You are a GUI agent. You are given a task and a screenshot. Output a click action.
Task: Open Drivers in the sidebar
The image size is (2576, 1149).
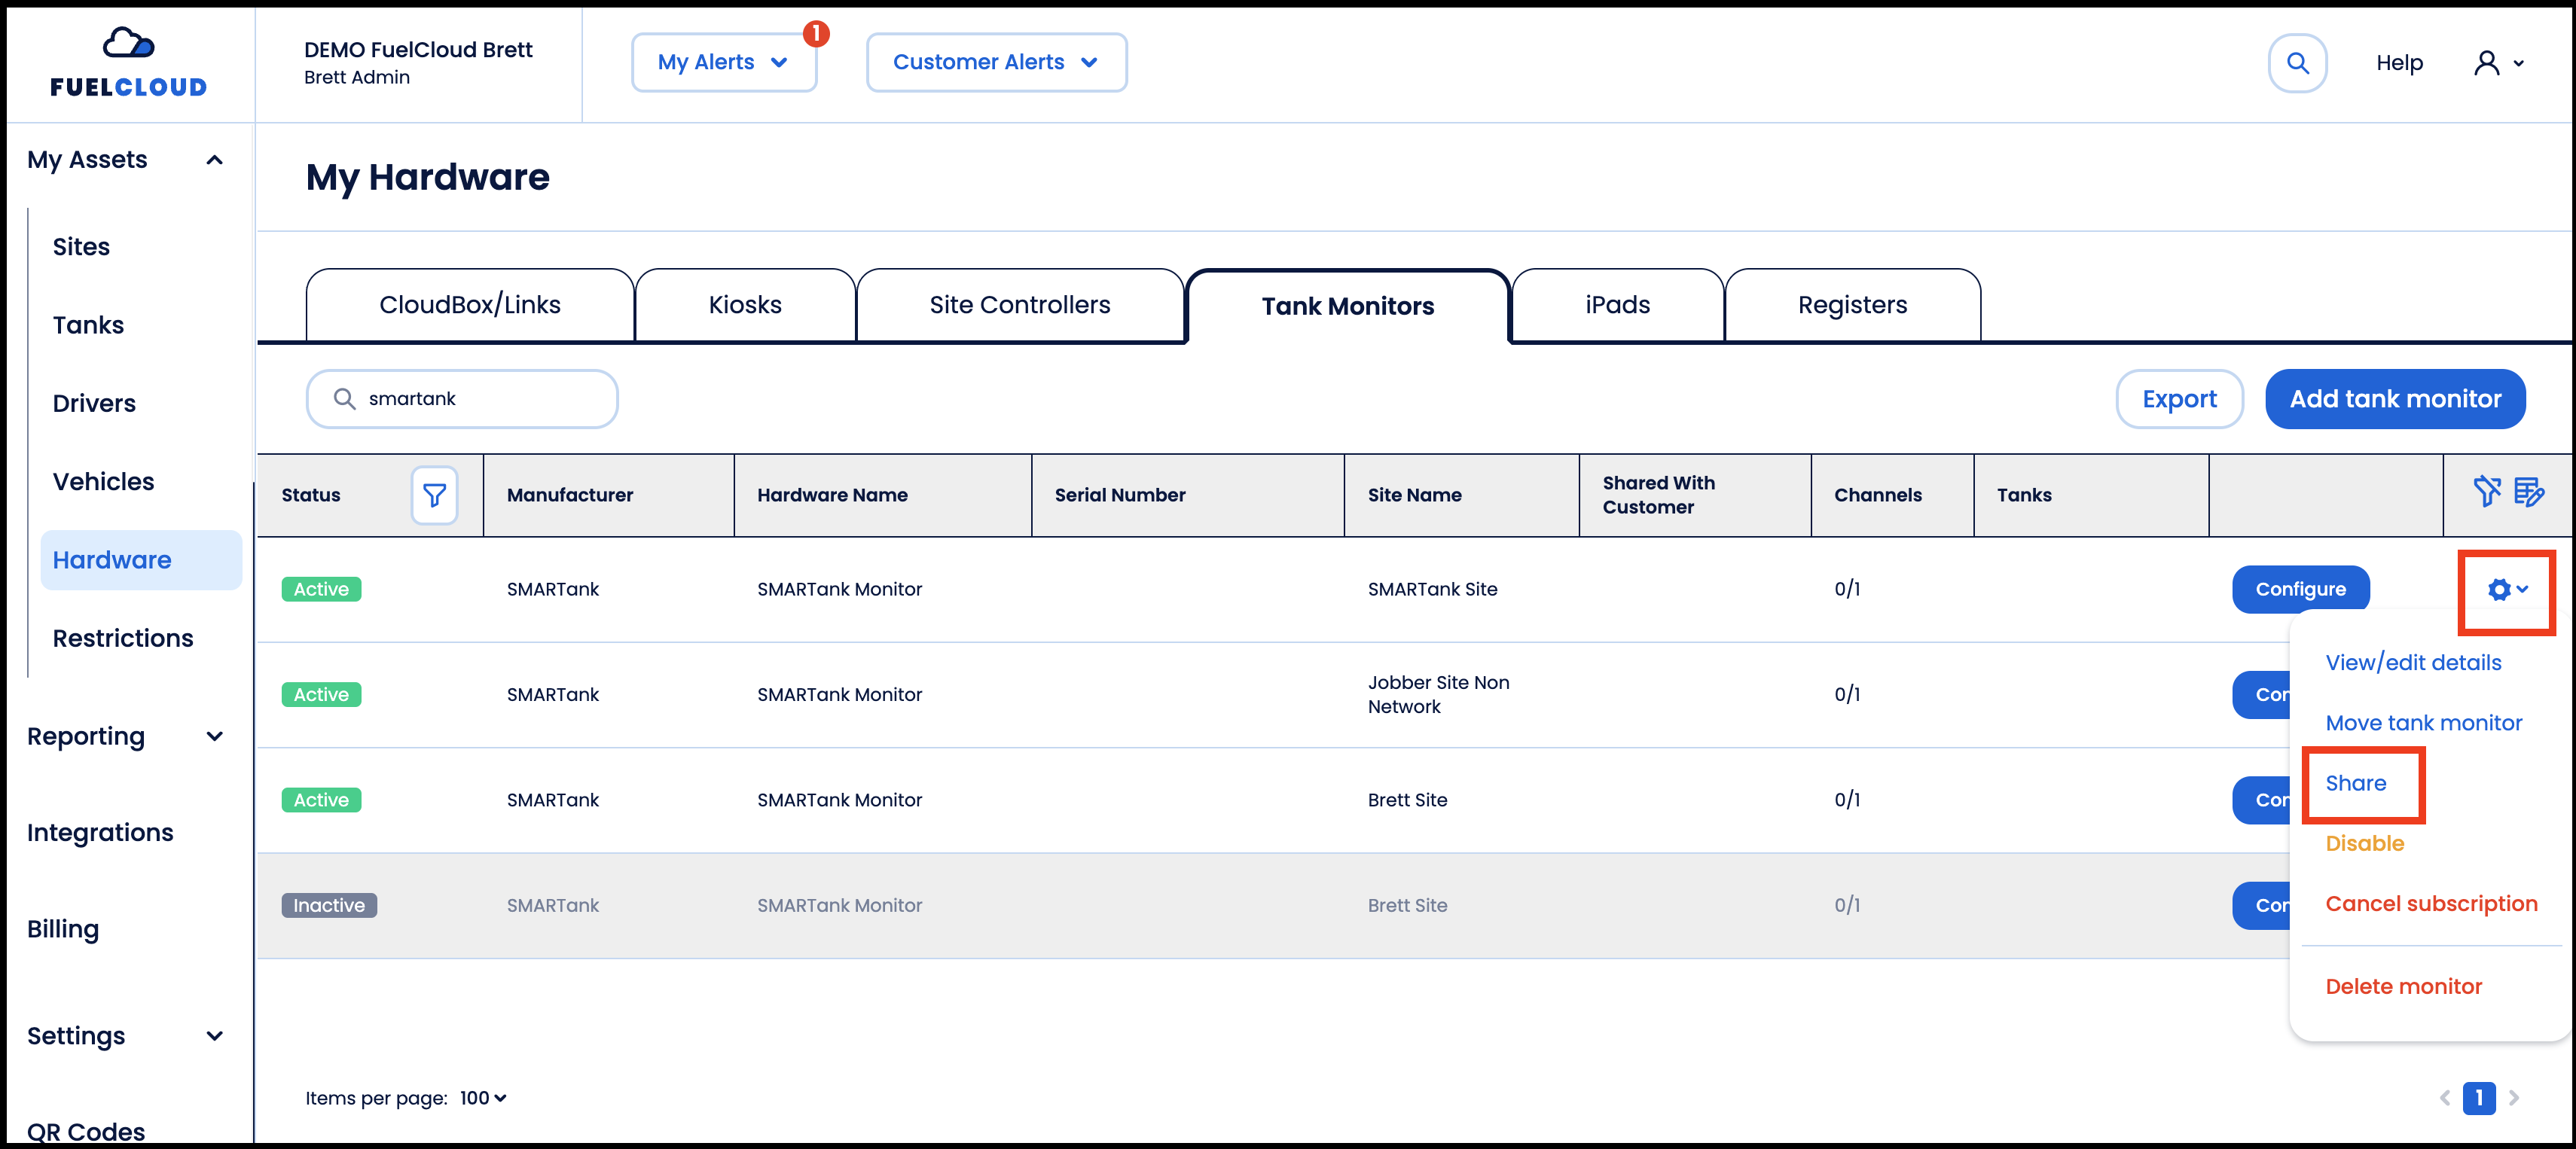94,404
